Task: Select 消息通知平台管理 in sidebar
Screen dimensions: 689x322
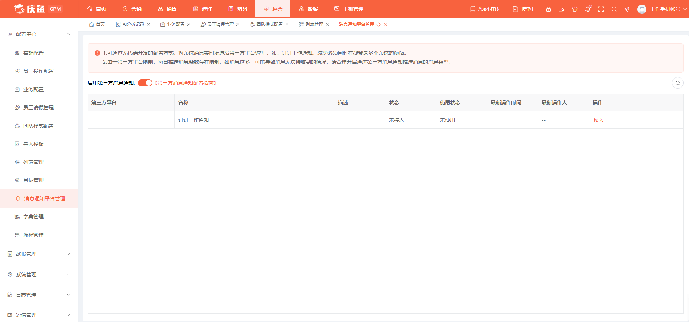Action: (39, 198)
